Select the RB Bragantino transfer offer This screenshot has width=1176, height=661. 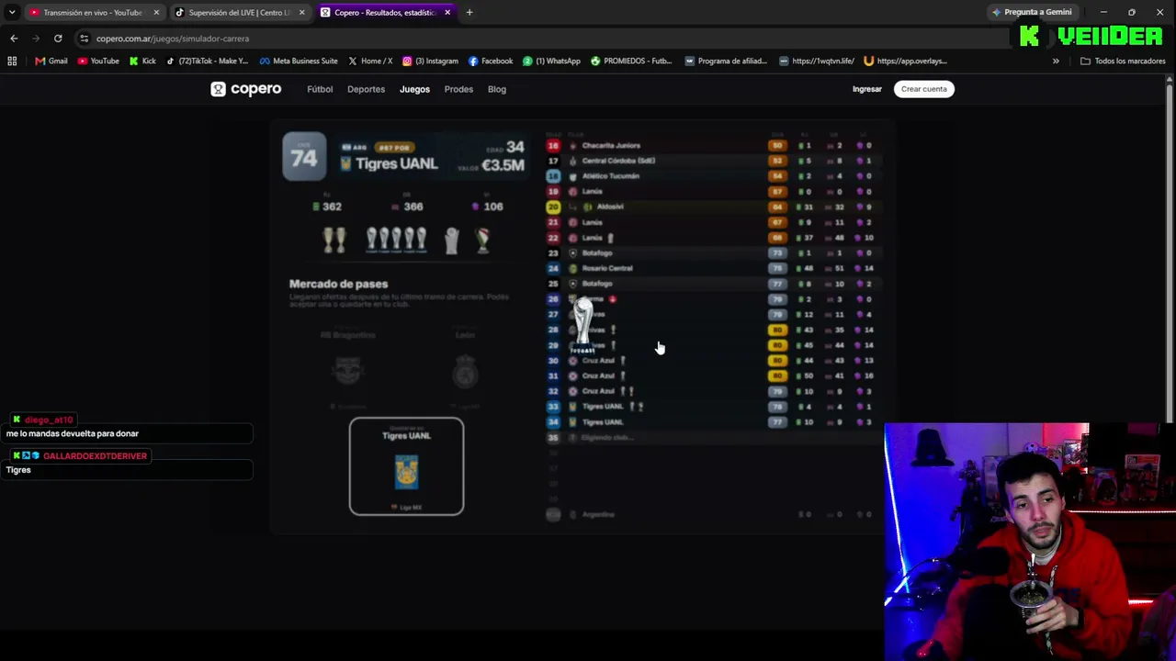tap(348, 369)
